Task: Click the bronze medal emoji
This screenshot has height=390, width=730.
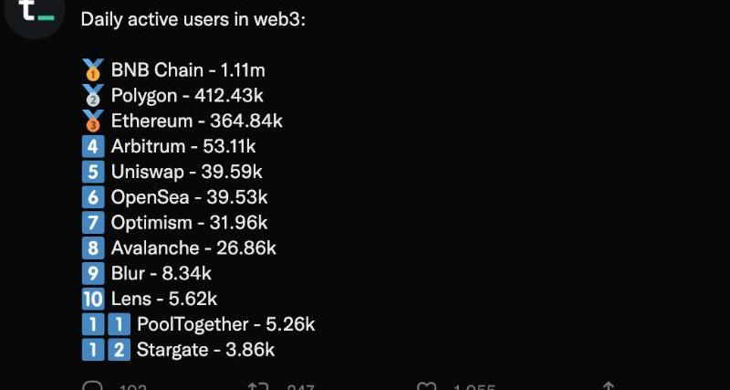Action: coord(93,121)
